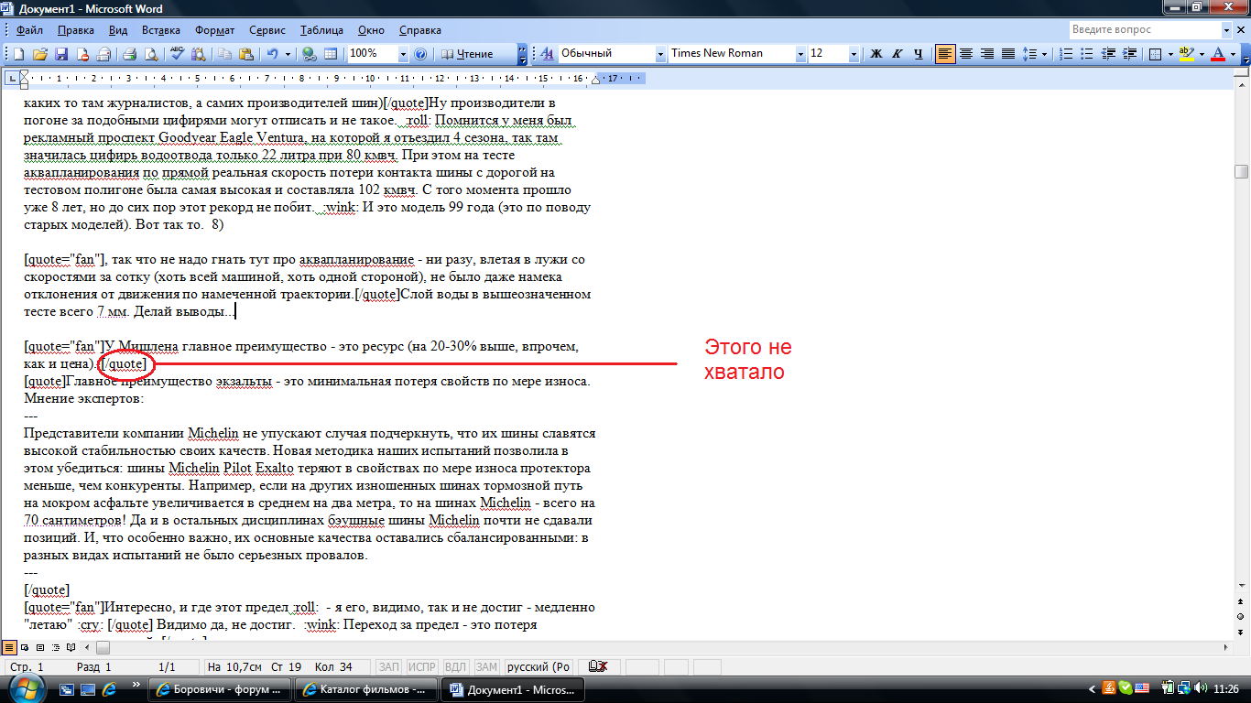Click the red font color letter A
This screenshot has height=703, width=1251.
[x=1217, y=54]
